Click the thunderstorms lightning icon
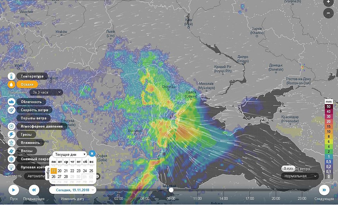 (11, 134)
